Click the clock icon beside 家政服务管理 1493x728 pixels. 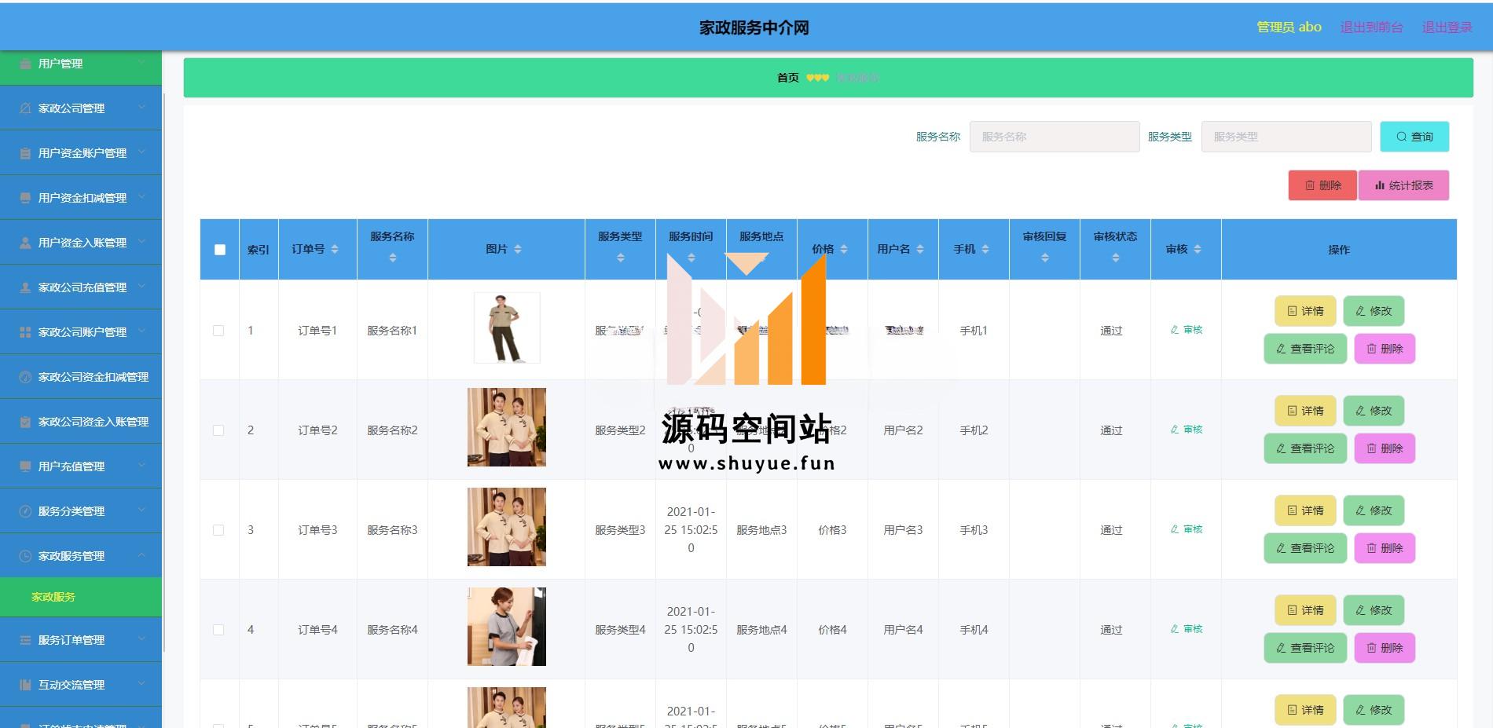click(25, 556)
